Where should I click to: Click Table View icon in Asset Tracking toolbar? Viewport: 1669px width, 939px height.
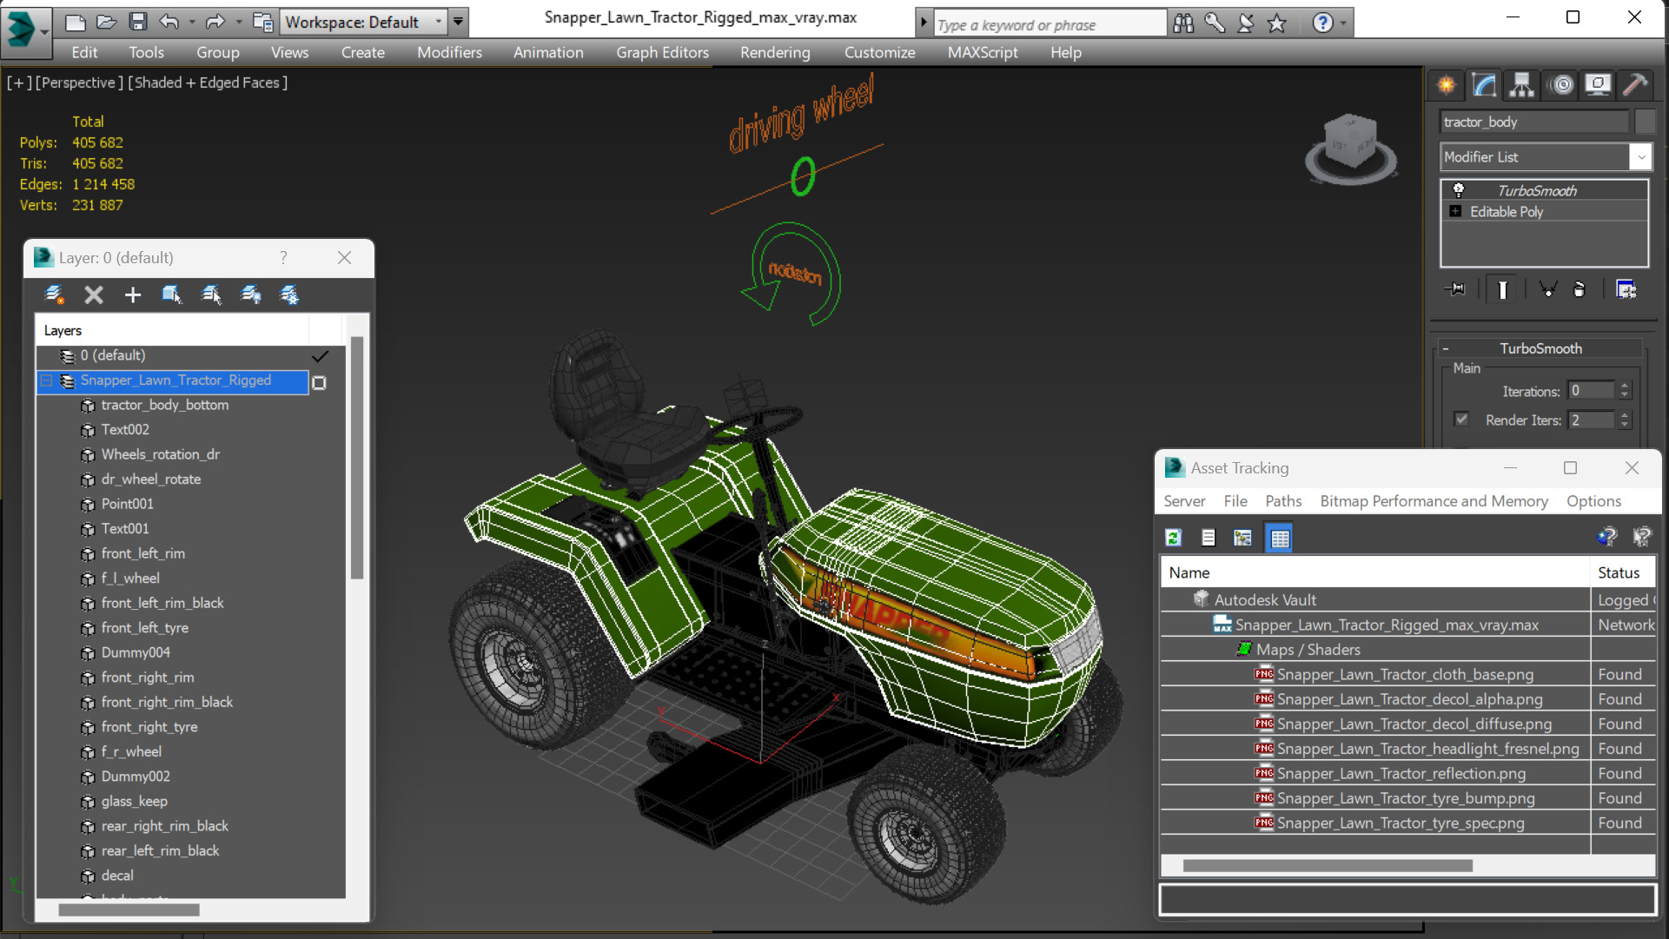tap(1279, 538)
